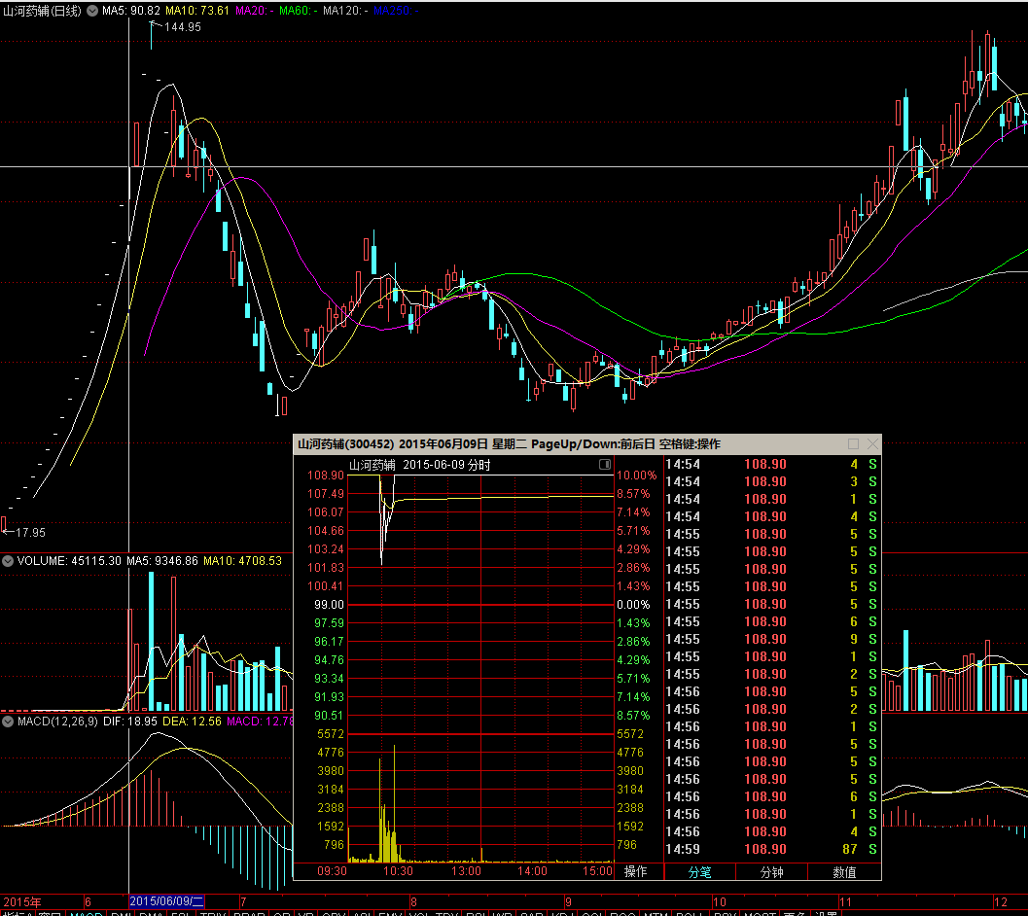This screenshot has width=1028, height=916.
Task: Click the green MA60 legend label
Action: coord(297,11)
